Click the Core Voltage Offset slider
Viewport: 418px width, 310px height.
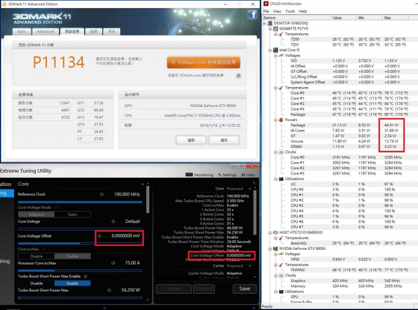[80, 243]
